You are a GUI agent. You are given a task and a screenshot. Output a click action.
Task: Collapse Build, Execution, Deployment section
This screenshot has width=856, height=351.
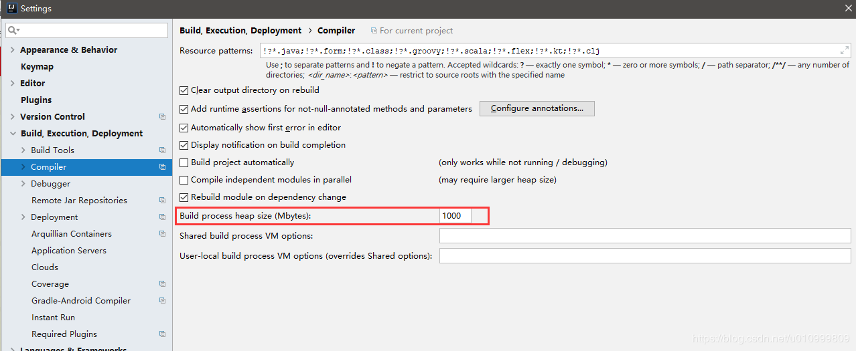coord(13,134)
